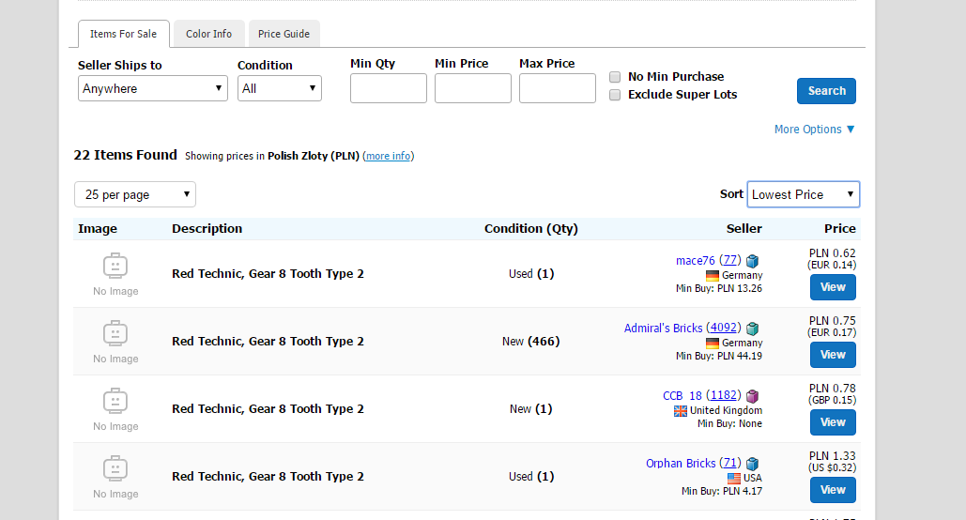The height and width of the screenshot is (520, 966).
Task: Click the Seller column header
Action: pos(744,229)
